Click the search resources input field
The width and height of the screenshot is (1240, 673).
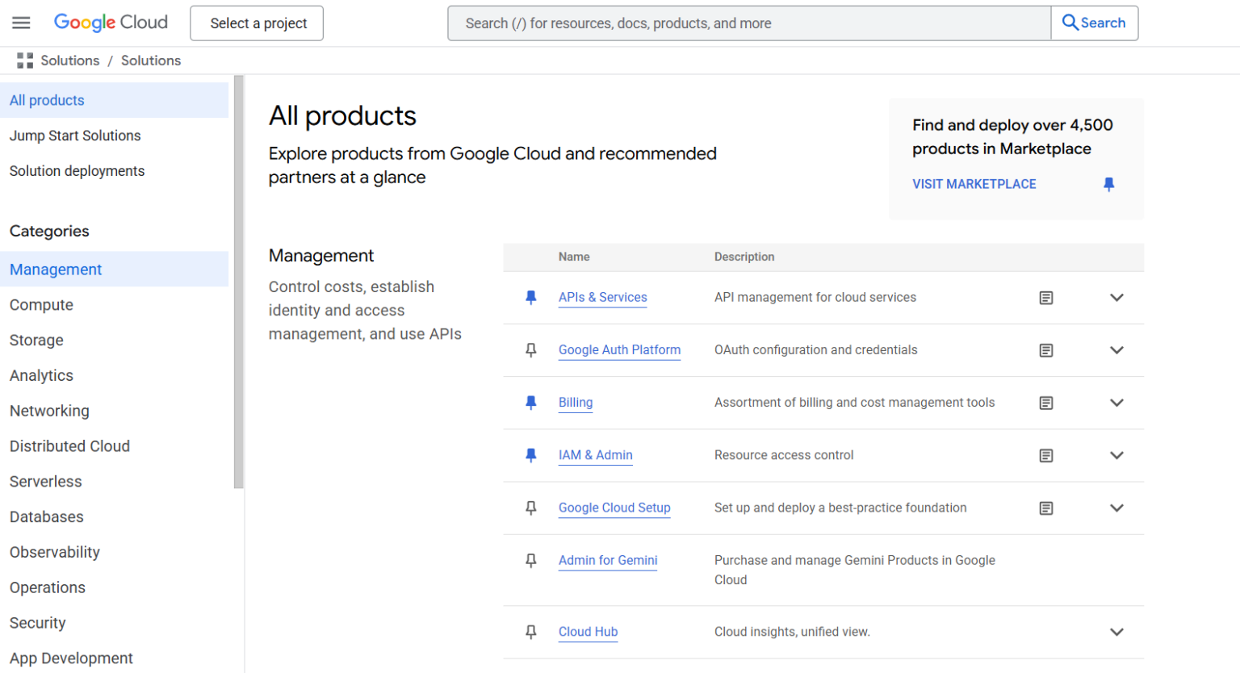pos(748,23)
